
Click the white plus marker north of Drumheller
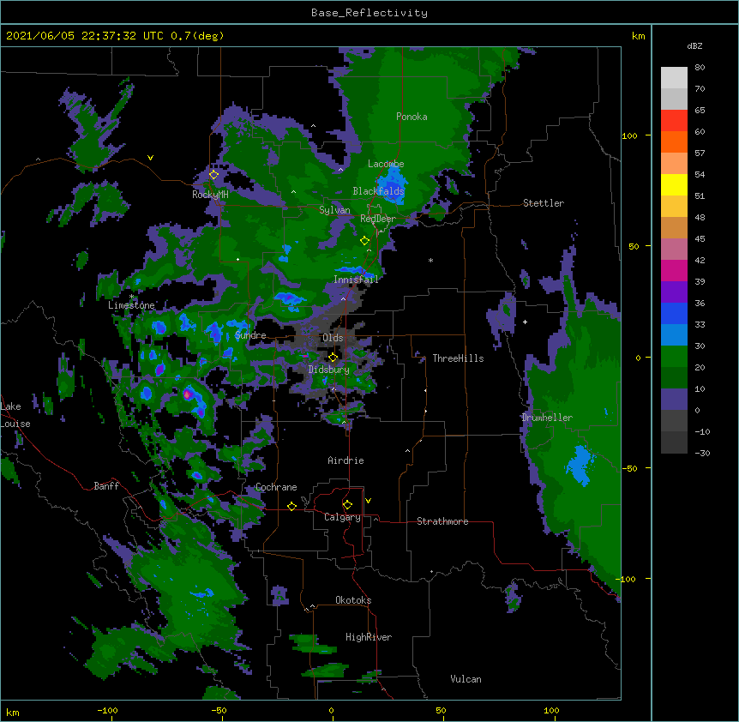click(x=525, y=322)
